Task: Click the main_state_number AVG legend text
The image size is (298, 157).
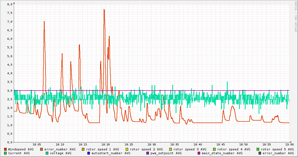Action: tap(222, 153)
